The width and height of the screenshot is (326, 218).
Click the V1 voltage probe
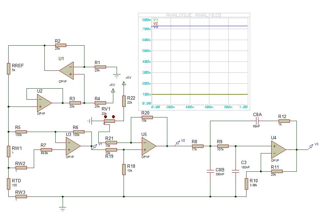[x=95, y=146]
